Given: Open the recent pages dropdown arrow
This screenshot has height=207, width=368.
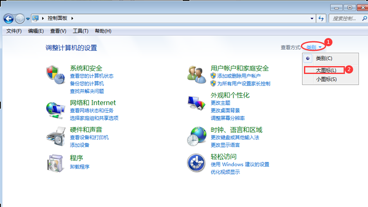Looking at the screenshot, I should (28, 19).
